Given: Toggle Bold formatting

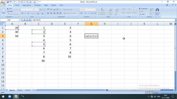Looking at the screenshot, I should (x=22, y=13).
